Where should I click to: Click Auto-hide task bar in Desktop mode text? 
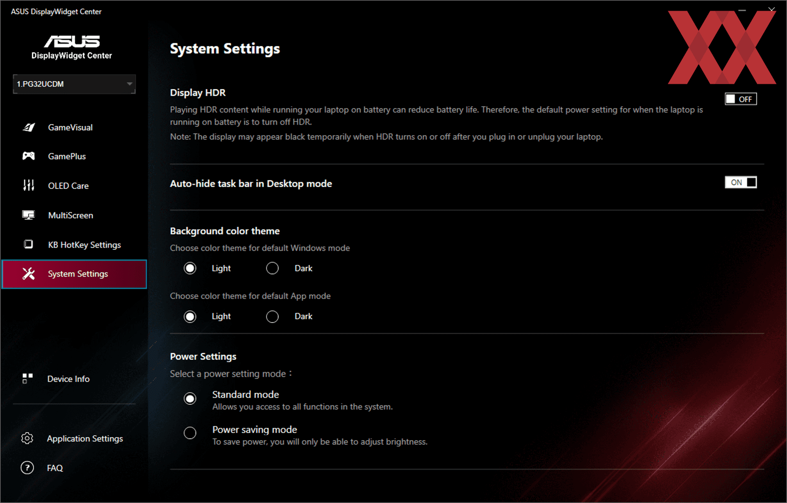tap(251, 184)
